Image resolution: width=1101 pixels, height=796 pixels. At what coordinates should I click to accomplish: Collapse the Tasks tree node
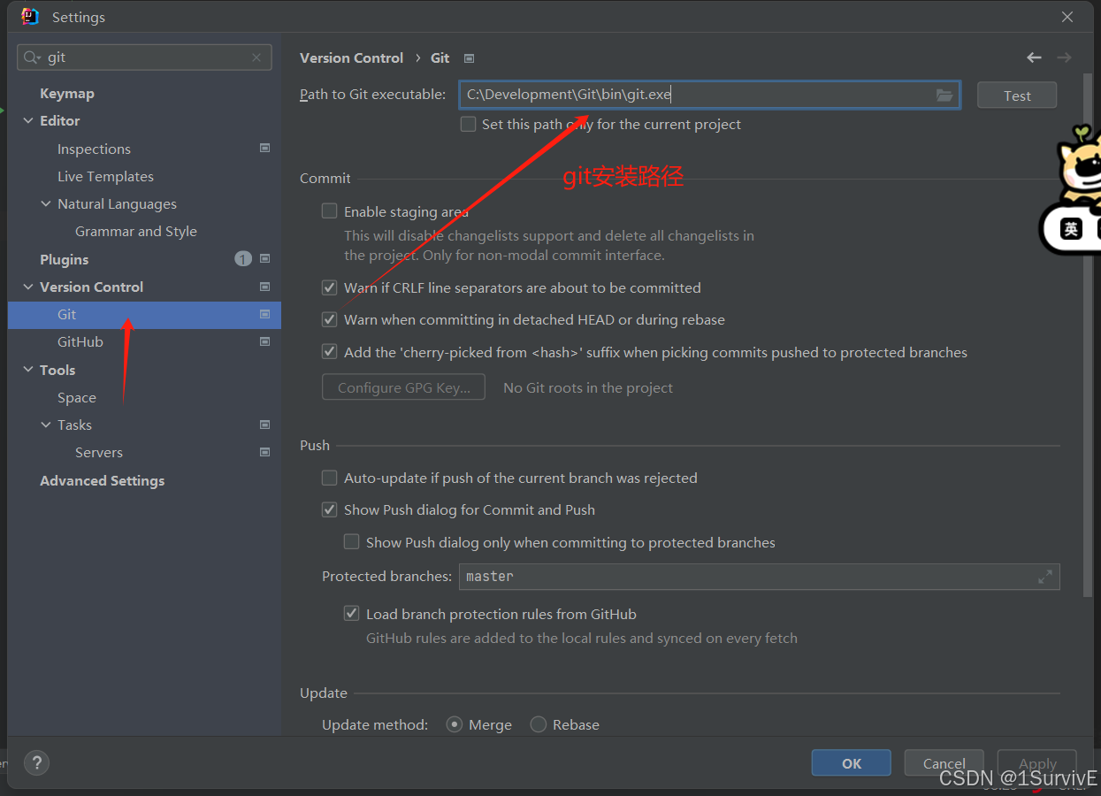click(x=46, y=425)
